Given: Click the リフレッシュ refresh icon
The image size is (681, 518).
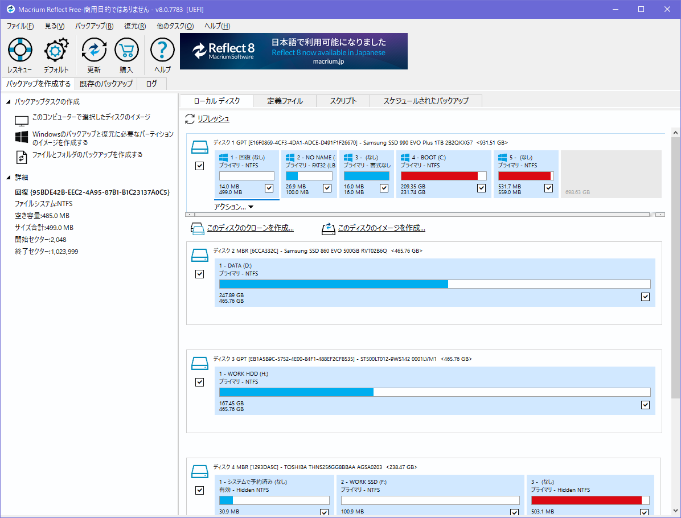Looking at the screenshot, I should coord(190,119).
